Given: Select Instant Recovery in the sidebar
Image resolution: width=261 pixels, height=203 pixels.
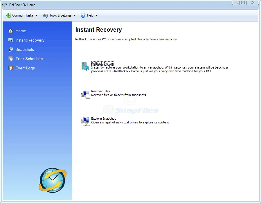Looking at the screenshot, I should point(30,40).
